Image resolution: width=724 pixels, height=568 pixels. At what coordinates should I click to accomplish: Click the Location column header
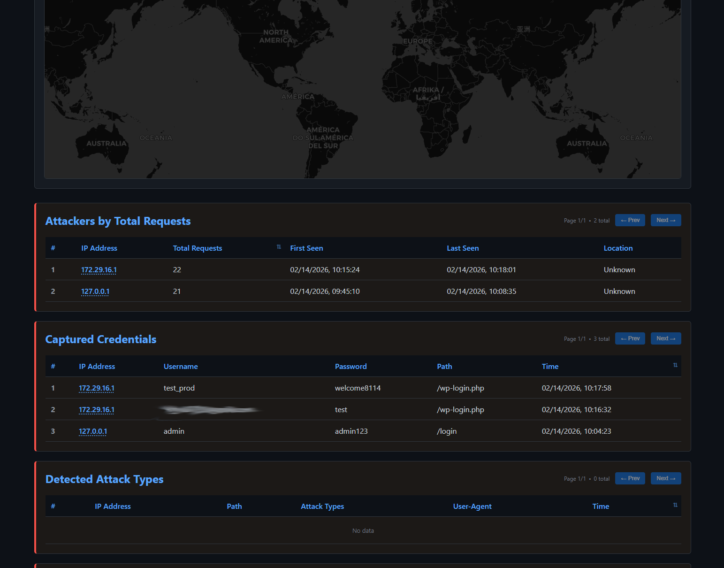click(x=618, y=248)
